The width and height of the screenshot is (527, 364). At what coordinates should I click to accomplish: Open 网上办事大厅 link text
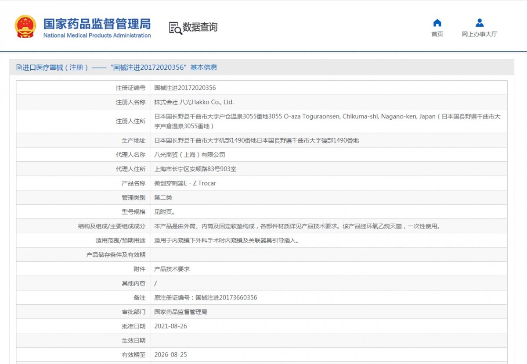[480, 34]
